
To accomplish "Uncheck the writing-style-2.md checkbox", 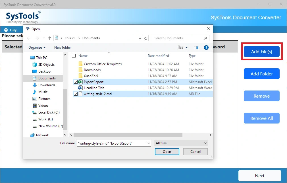I will pyautogui.click(x=76, y=94).
